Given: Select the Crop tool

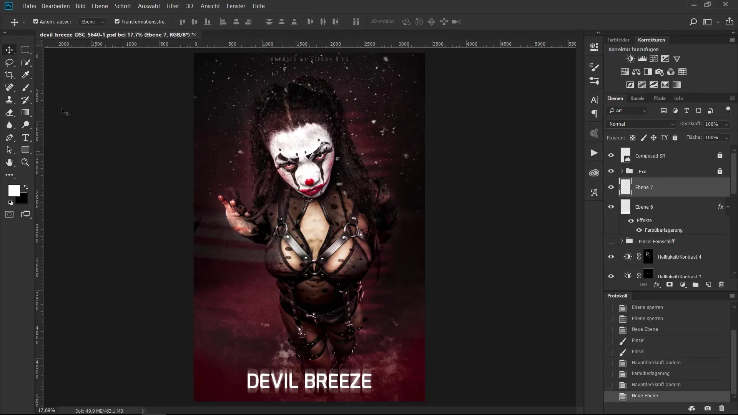Looking at the screenshot, I should [9, 75].
